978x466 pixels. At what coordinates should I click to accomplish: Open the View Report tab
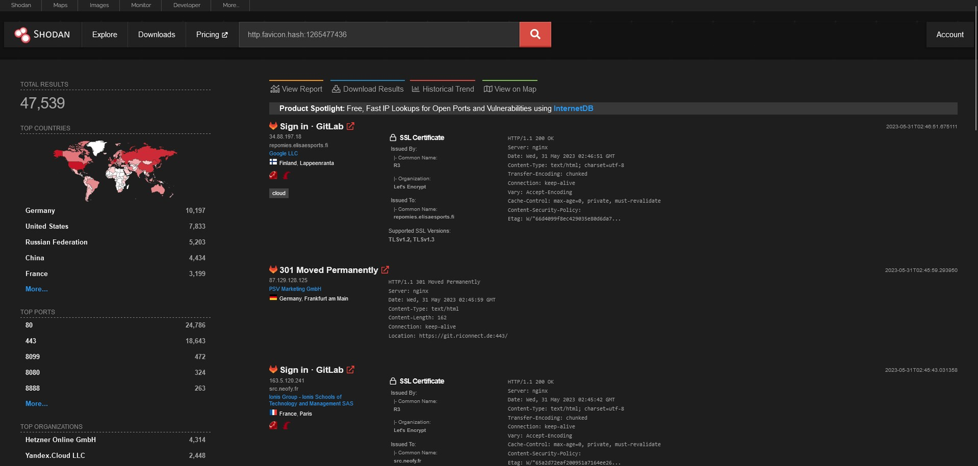[x=296, y=88]
